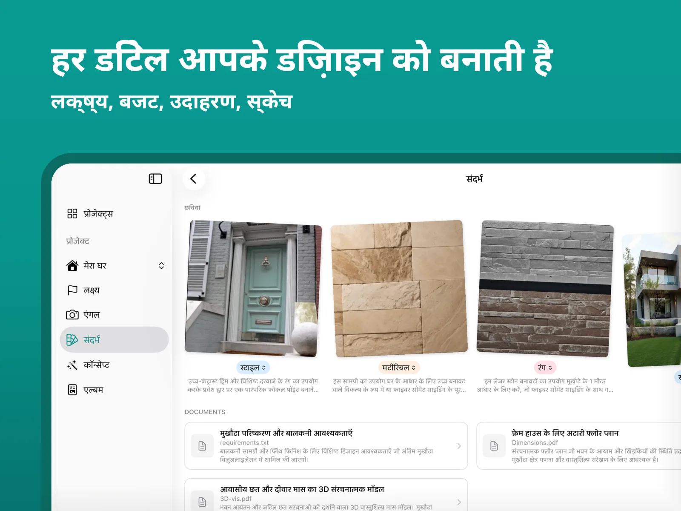Open मुखौटा परिष्करण और बालकनी आवश्यकताएँ document
This screenshot has width=681, height=511.
(x=326, y=446)
